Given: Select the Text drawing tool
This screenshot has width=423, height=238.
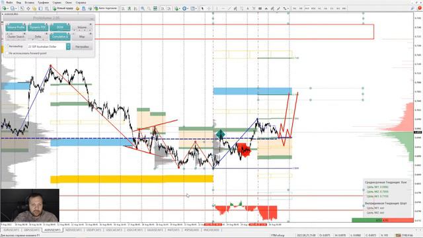Looking at the screenshot, I should click(248, 9).
